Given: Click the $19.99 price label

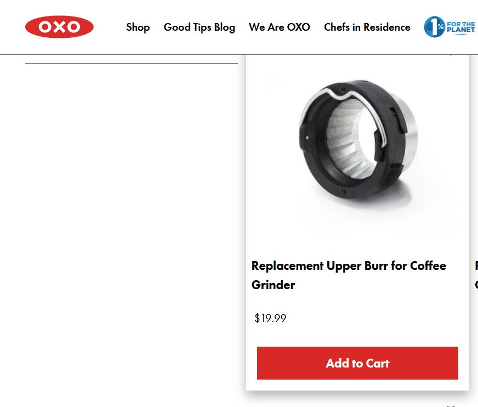Looking at the screenshot, I should 270,318.
